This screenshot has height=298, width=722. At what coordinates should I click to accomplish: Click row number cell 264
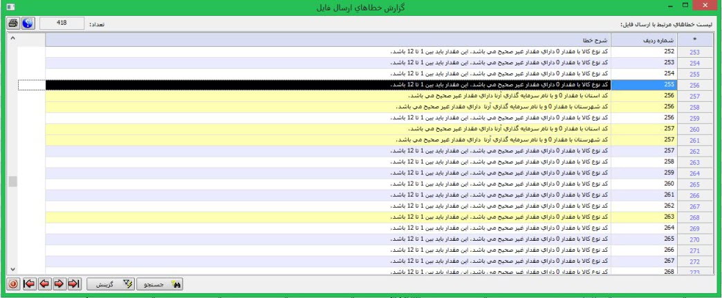[644, 228]
